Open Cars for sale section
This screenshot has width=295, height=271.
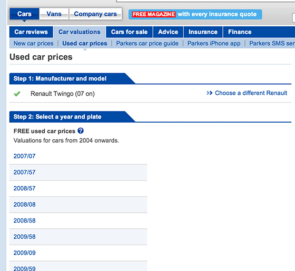pos(129,32)
